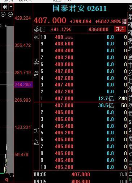Click the 12.7亿 sell volume value

tap(106, 98)
